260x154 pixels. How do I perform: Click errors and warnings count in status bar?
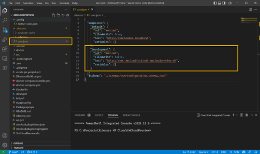32,152
